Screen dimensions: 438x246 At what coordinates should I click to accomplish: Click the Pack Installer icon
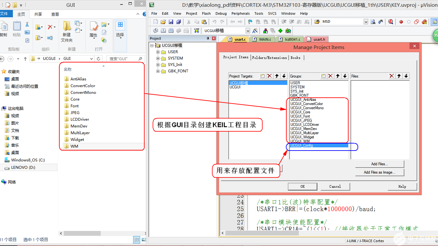(x=288, y=31)
